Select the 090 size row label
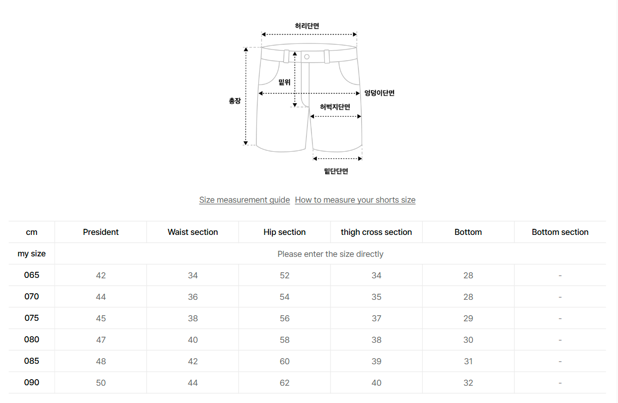618x403 pixels. pyautogui.click(x=32, y=382)
